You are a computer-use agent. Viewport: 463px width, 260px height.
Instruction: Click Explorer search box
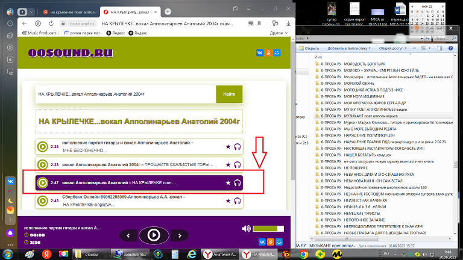(x=445, y=39)
